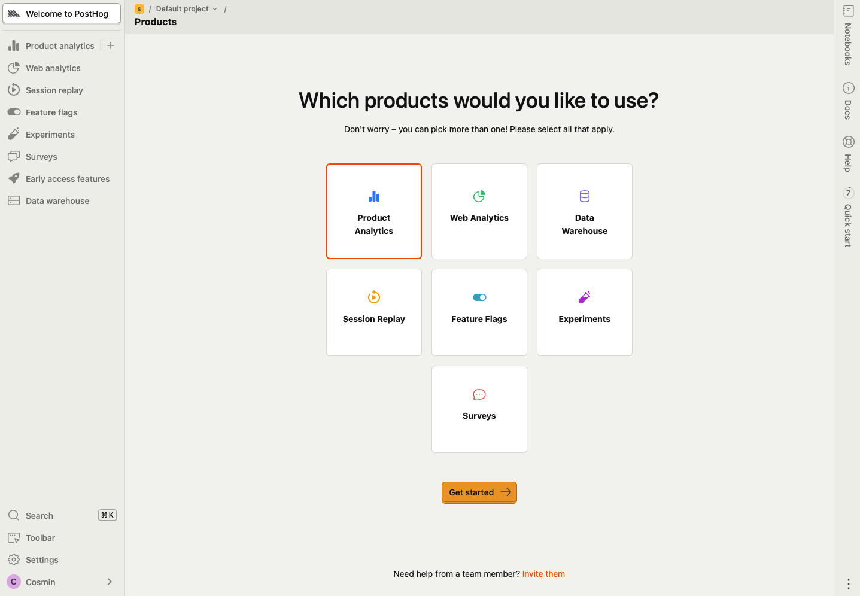860x596 pixels.
Task: Deselect the Product Analytics card
Action: [374, 211]
